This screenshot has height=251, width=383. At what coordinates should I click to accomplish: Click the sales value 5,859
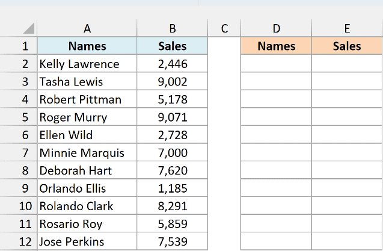(x=172, y=223)
